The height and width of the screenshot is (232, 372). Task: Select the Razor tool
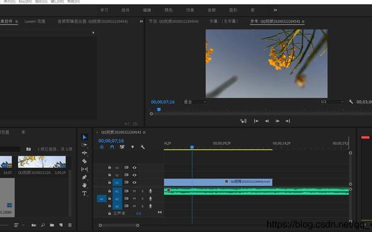click(x=84, y=161)
